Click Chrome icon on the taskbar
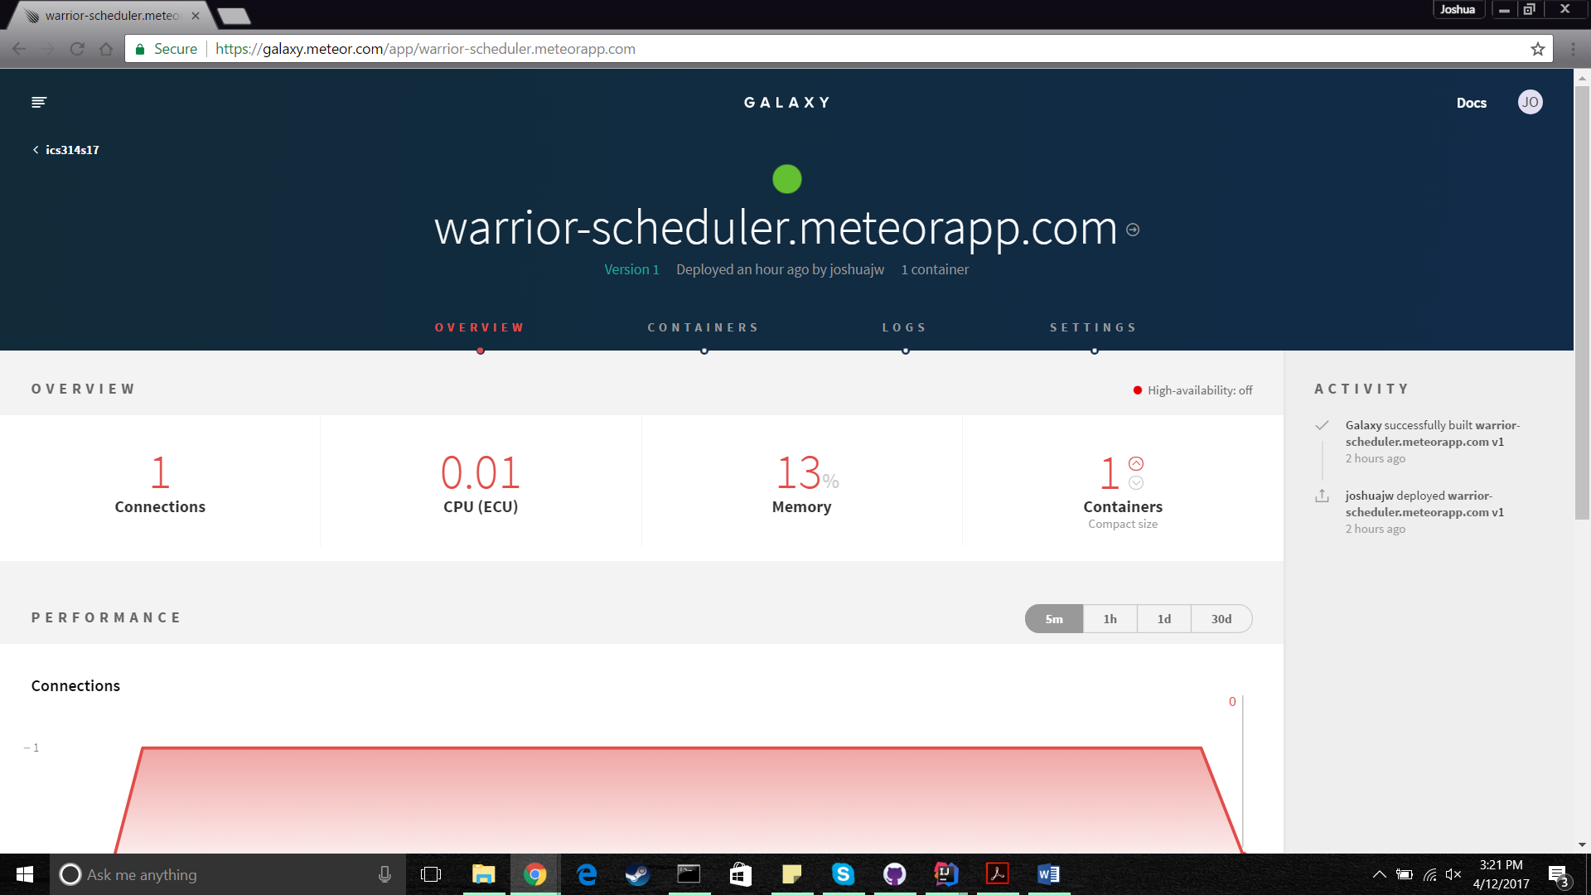 point(535,874)
